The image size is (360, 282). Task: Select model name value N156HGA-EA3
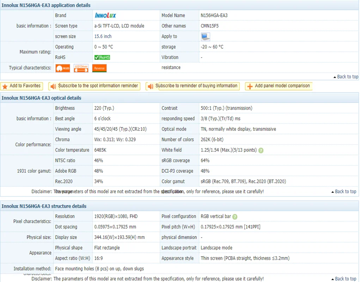click(x=214, y=16)
